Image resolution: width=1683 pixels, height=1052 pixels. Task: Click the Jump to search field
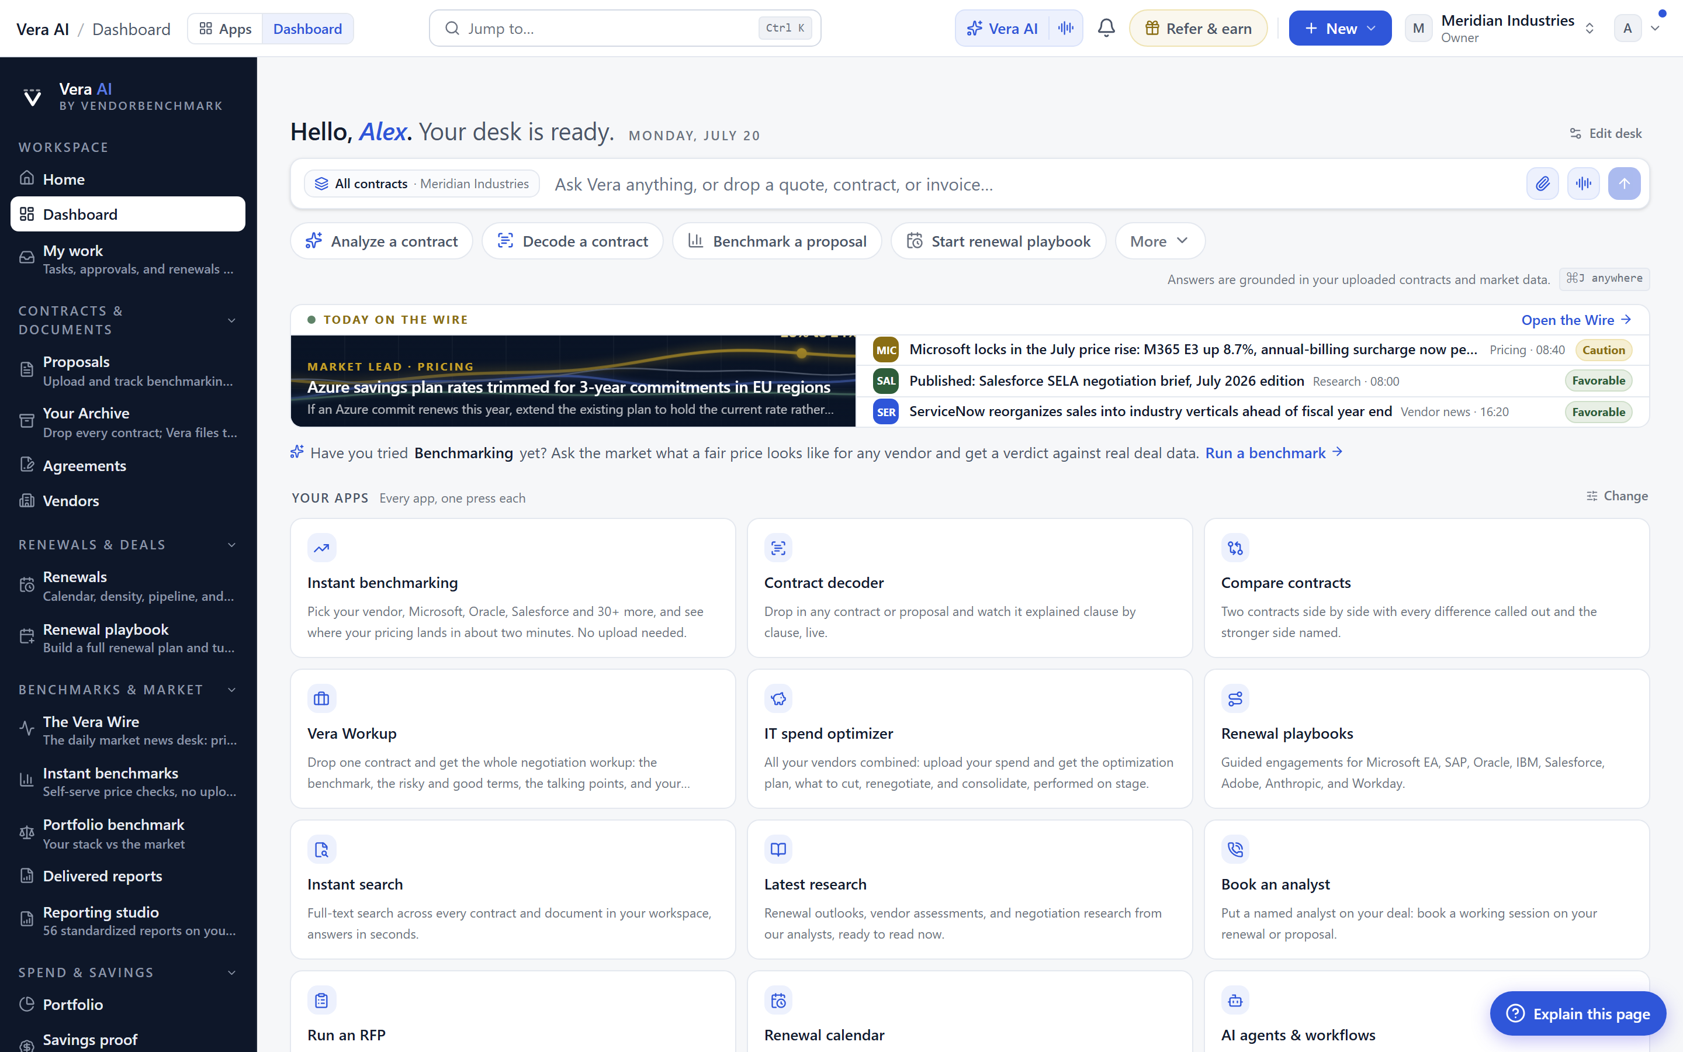click(x=625, y=29)
